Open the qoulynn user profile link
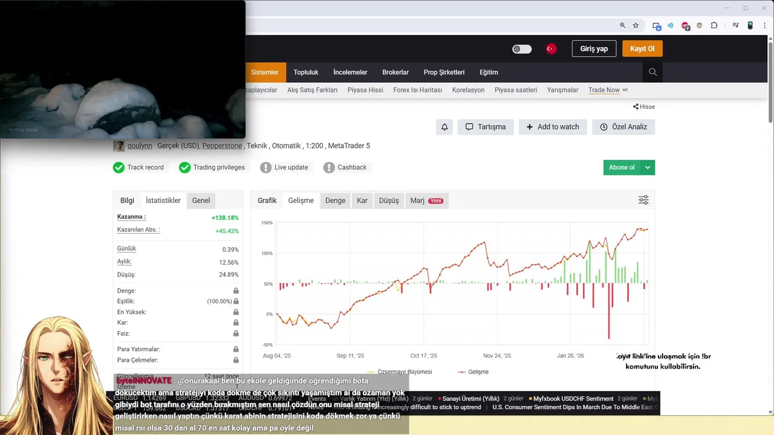 point(140,146)
